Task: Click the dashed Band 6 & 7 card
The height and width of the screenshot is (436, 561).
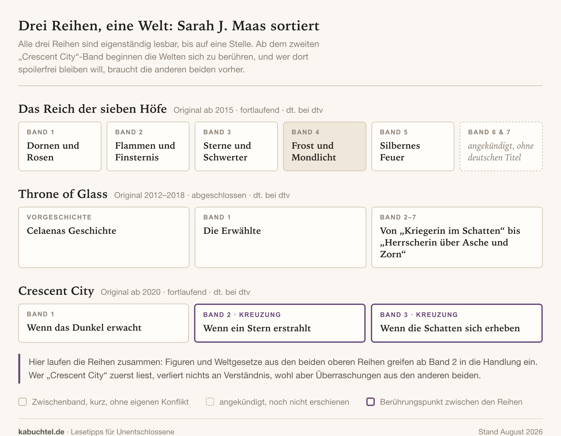Action: [501, 146]
